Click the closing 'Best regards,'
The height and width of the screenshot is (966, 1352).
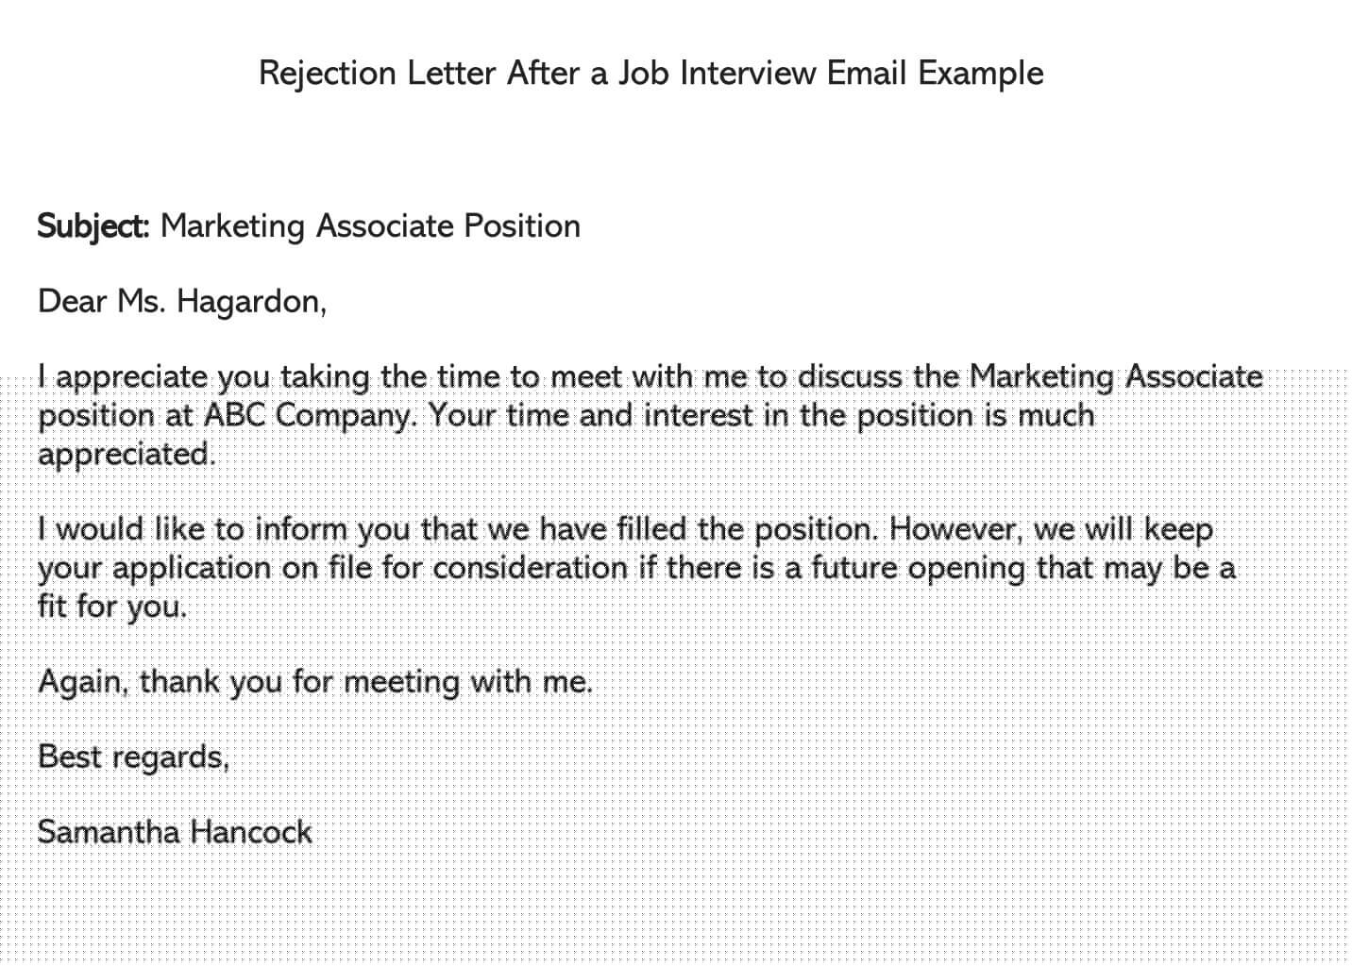133,757
